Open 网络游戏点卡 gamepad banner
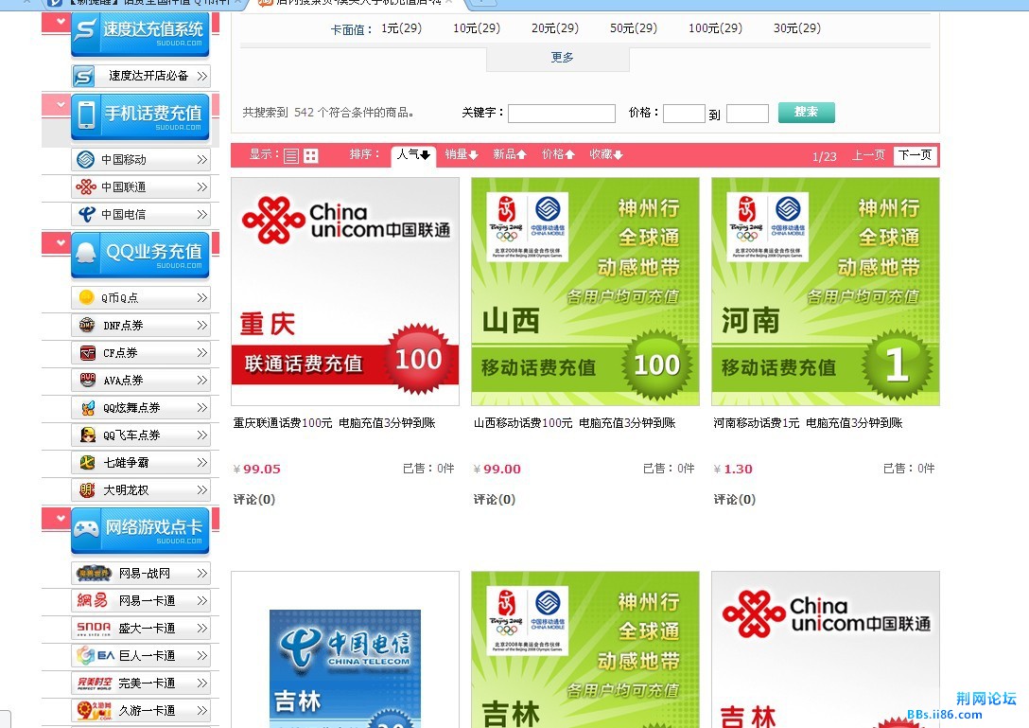Screen dimensions: 1029x728 click(140, 529)
